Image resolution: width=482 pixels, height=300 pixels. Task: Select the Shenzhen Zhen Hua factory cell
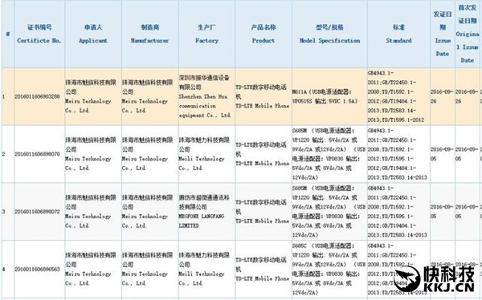[206, 96]
